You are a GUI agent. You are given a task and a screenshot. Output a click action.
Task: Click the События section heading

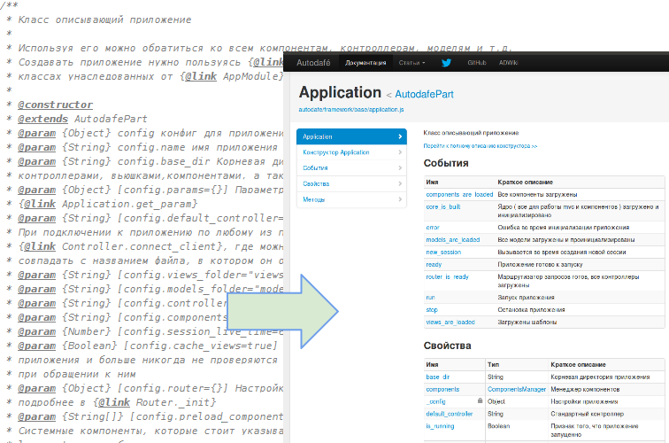[446, 163]
